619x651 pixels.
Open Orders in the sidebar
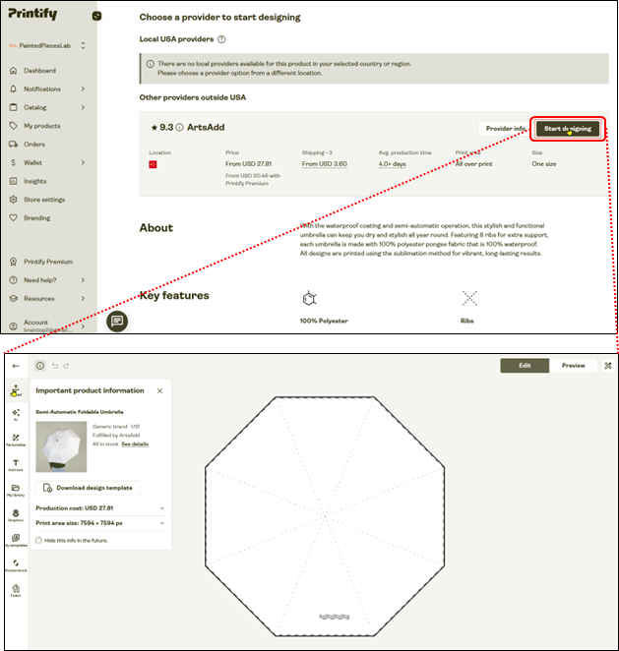[x=34, y=145]
